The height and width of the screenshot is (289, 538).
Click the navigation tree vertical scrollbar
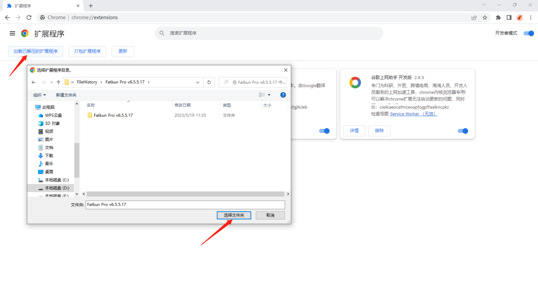[x=77, y=160]
